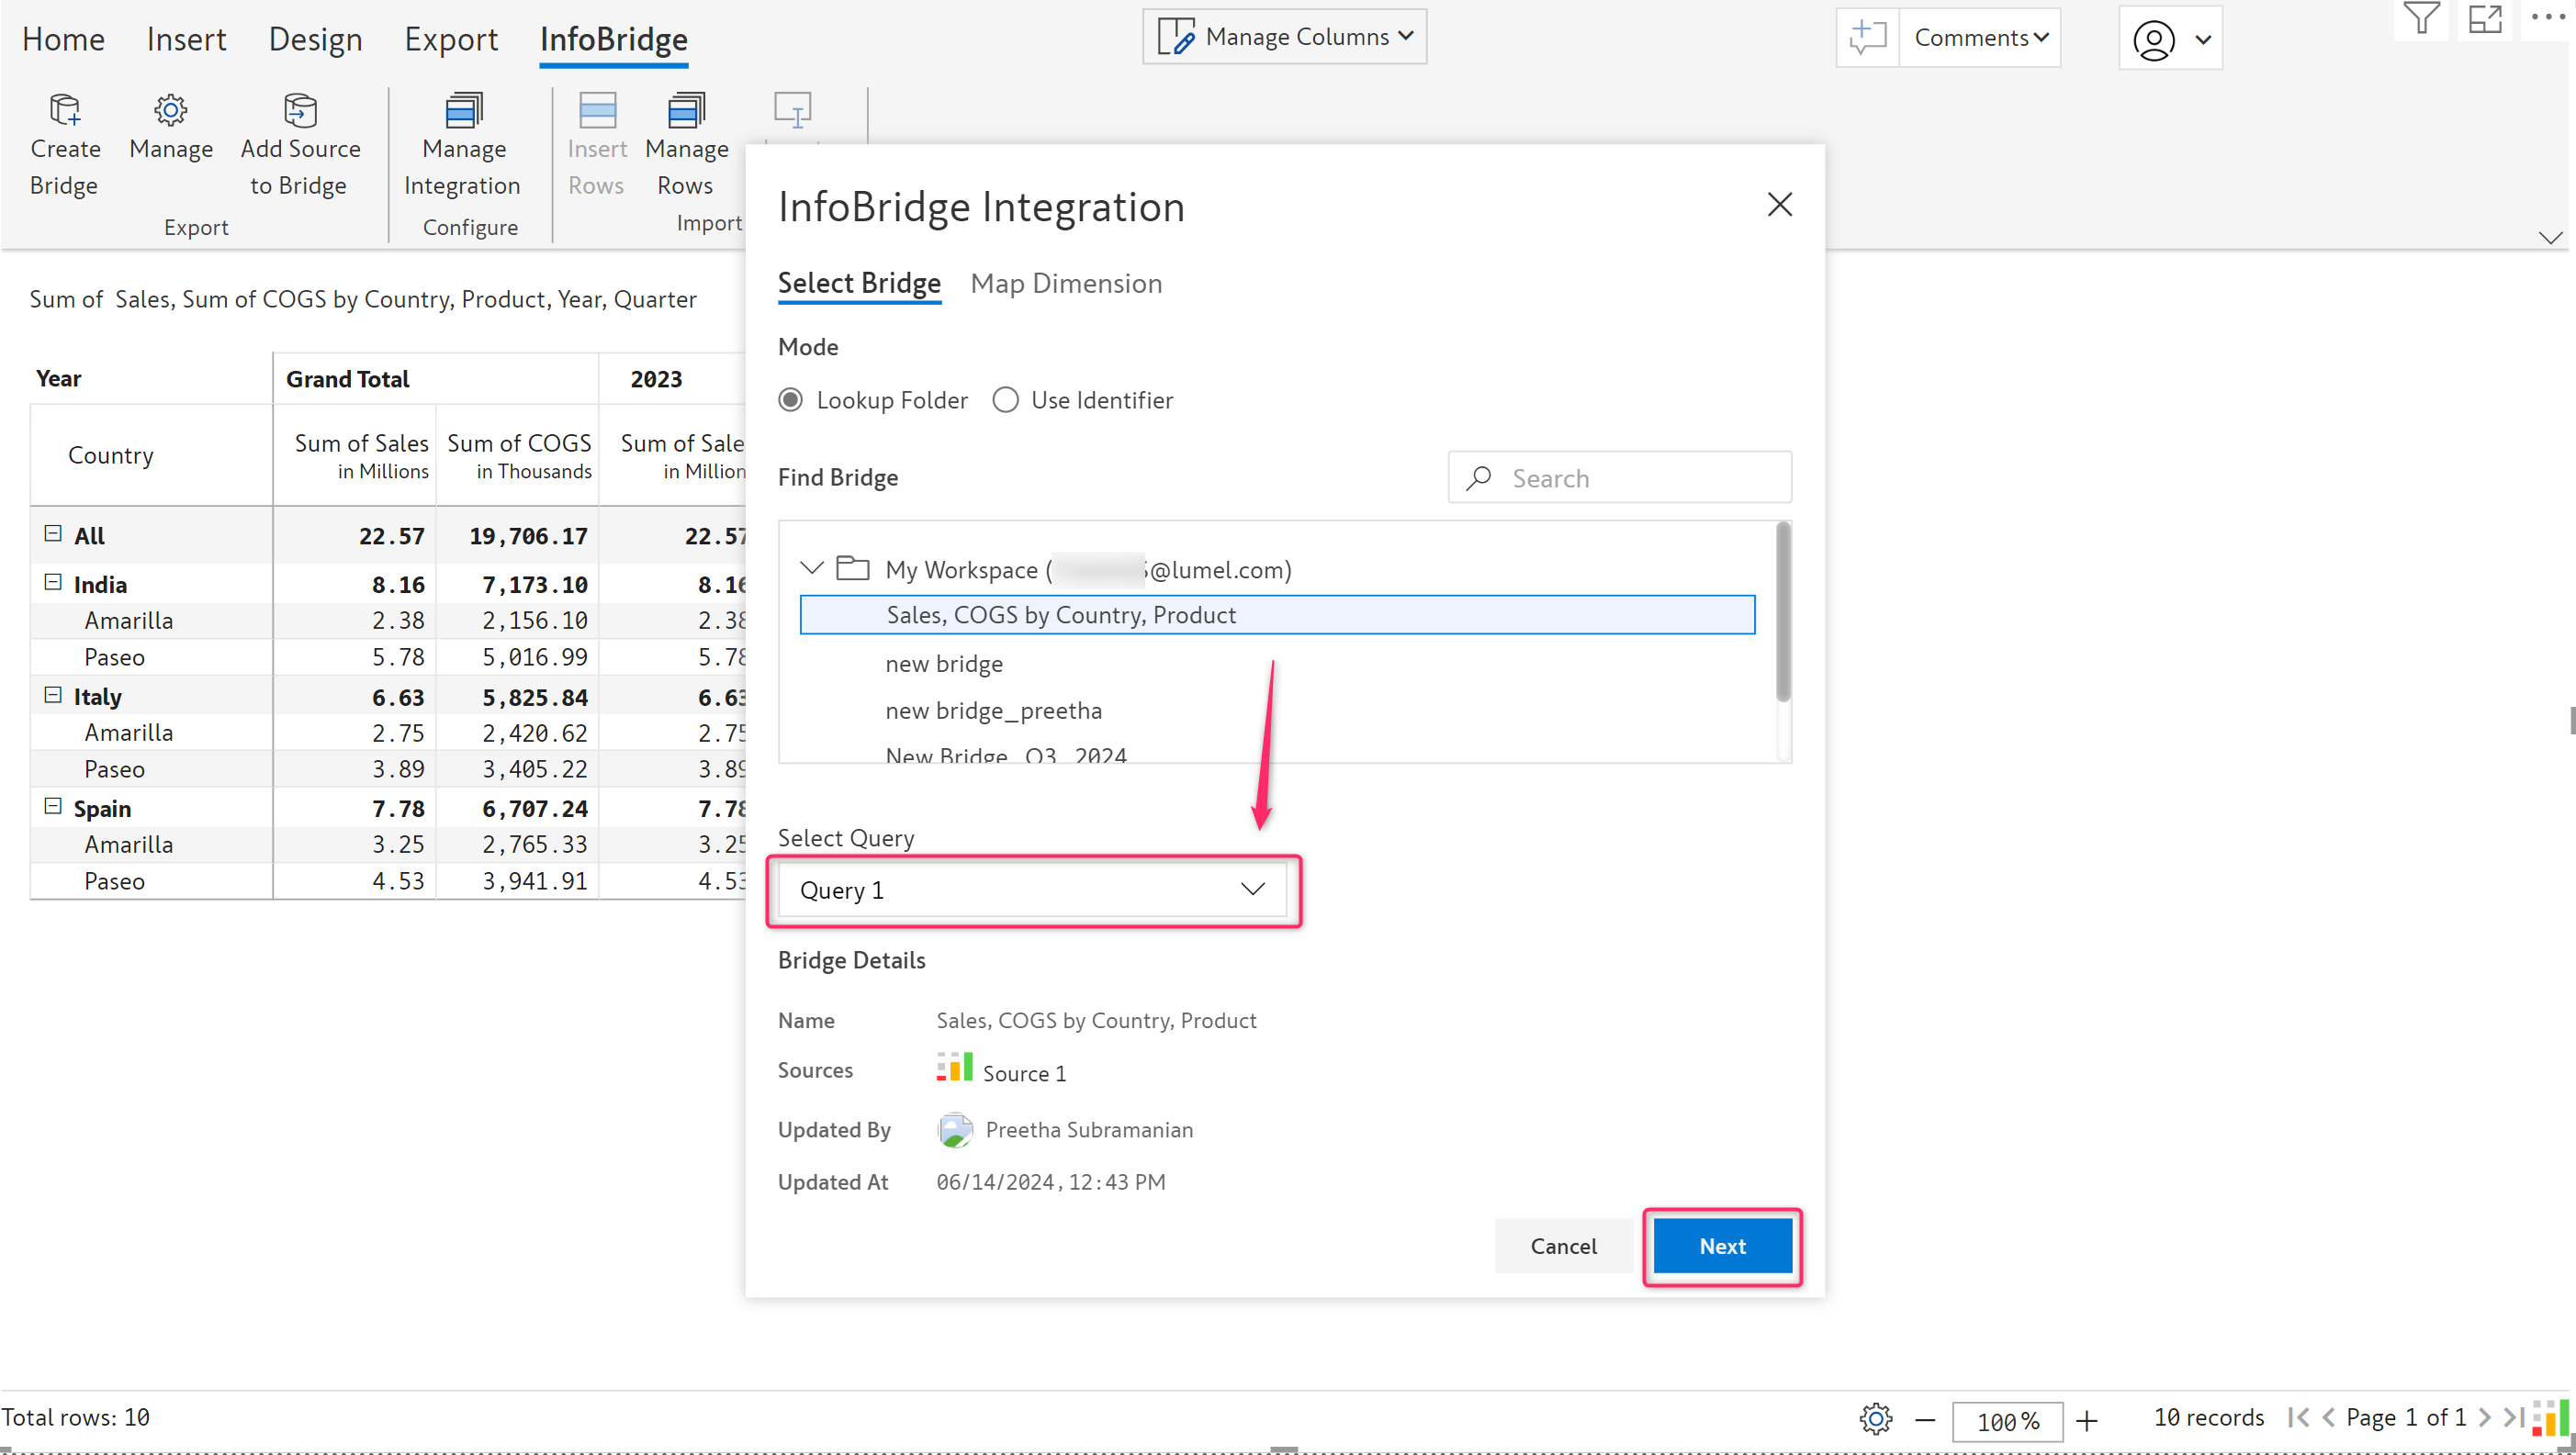The width and height of the screenshot is (2576, 1455).
Task: Click the Manage Rows icon
Action: 686,110
